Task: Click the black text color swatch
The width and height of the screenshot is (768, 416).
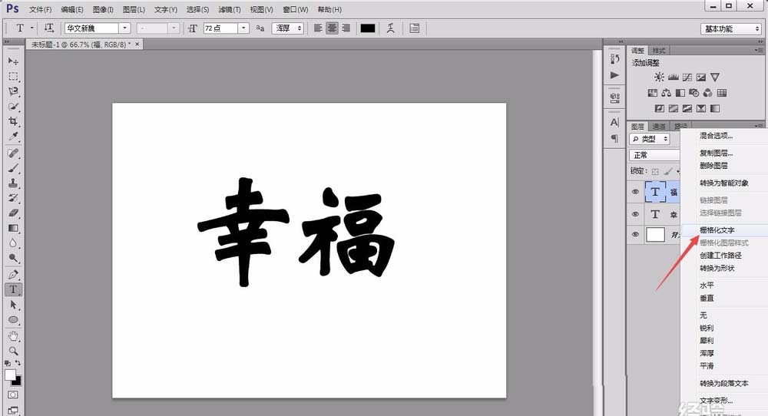Action: pyautogui.click(x=368, y=28)
